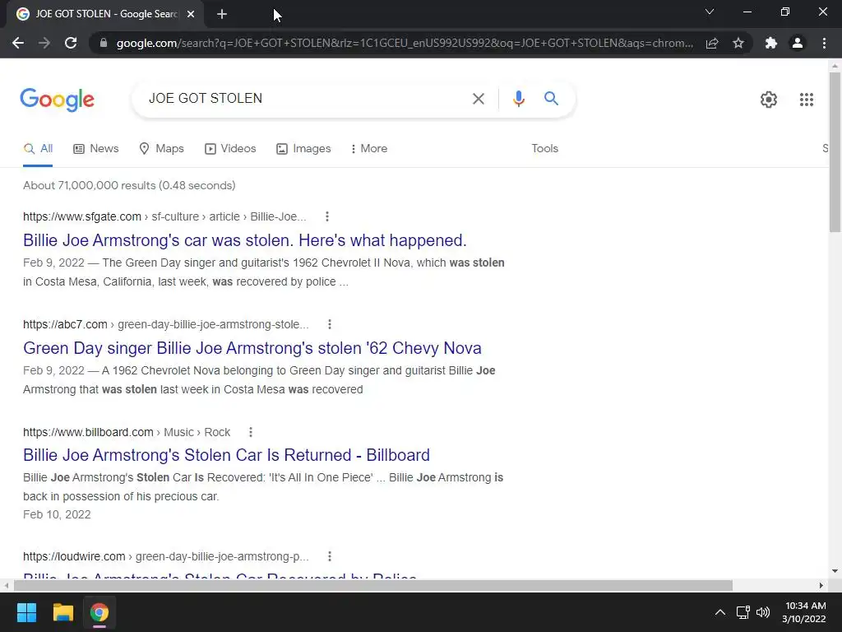The image size is (842, 632).
Task: Click the abc7.com URL breadcrumb
Action: pyautogui.click(x=165, y=324)
